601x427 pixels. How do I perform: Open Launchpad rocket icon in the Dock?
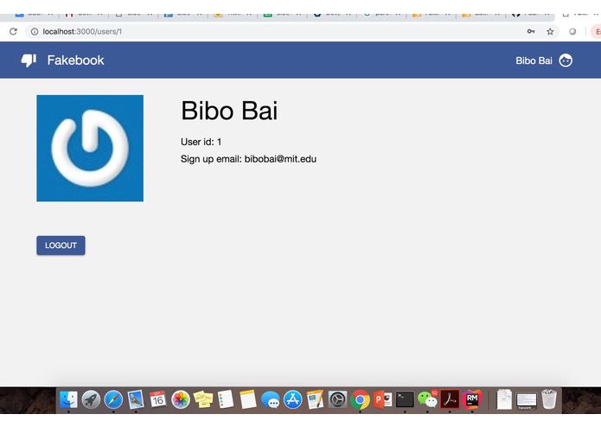(x=91, y=400)
